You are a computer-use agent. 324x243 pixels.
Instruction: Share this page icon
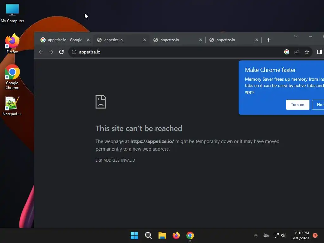tap(297, 52)
